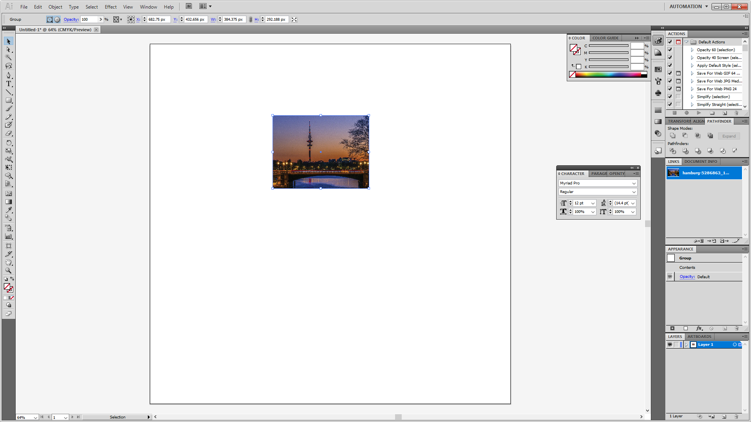Toggle the Apply Default Style action checkbox
Viewport: 751px width, 422px height.
(x=670, y=65)
